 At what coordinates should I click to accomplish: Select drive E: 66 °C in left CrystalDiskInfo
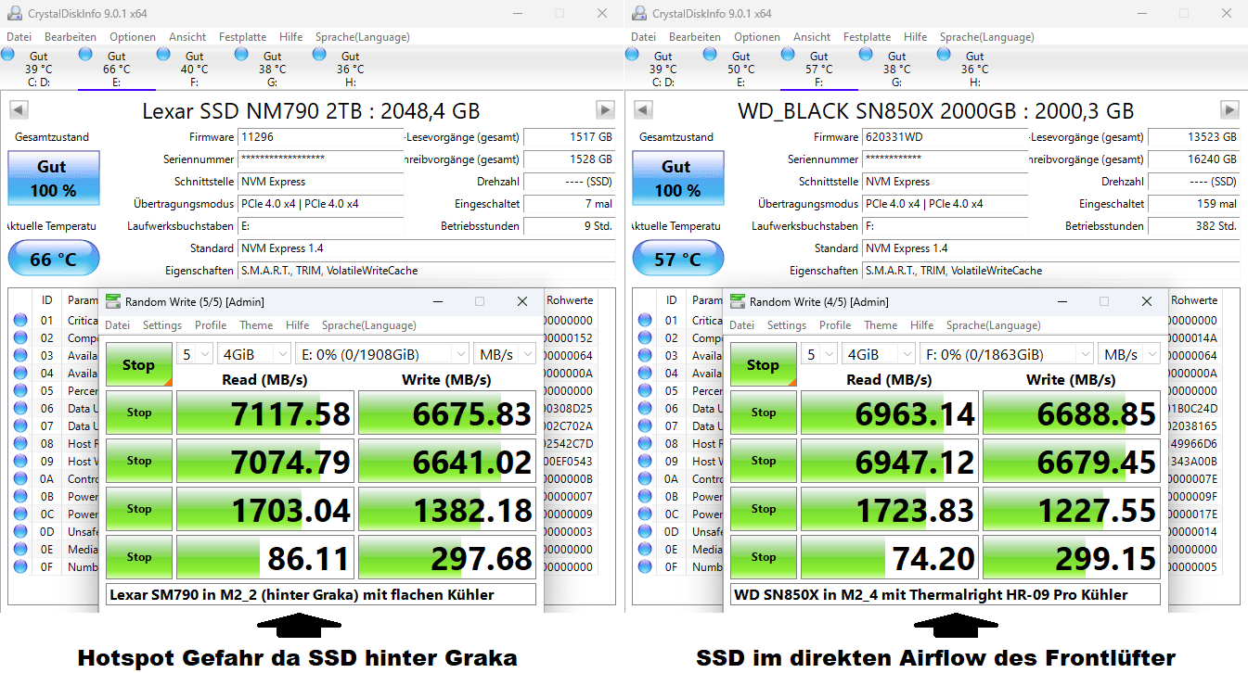tap(116, 69)
